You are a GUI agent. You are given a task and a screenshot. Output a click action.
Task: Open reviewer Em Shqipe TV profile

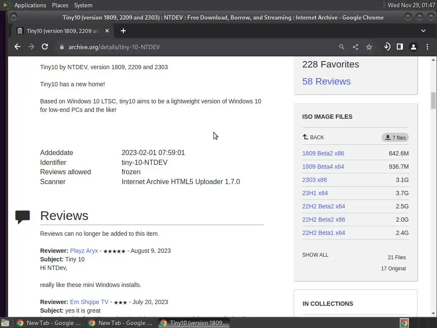tap(89, 302)
